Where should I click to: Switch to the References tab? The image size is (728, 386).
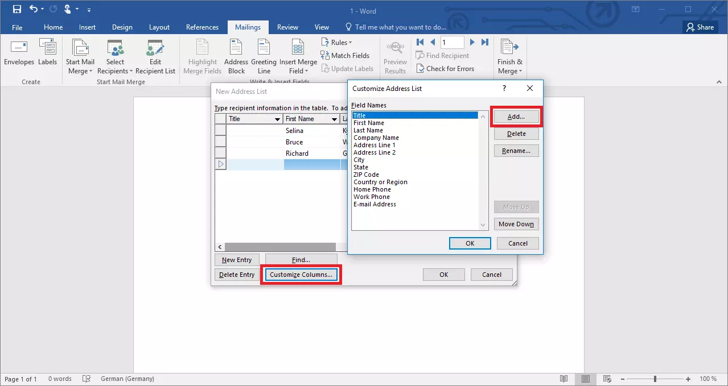pos(202,27)
